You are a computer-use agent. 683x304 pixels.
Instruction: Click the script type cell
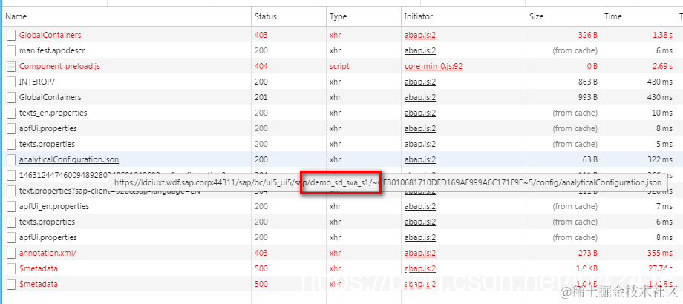point(339,66)
